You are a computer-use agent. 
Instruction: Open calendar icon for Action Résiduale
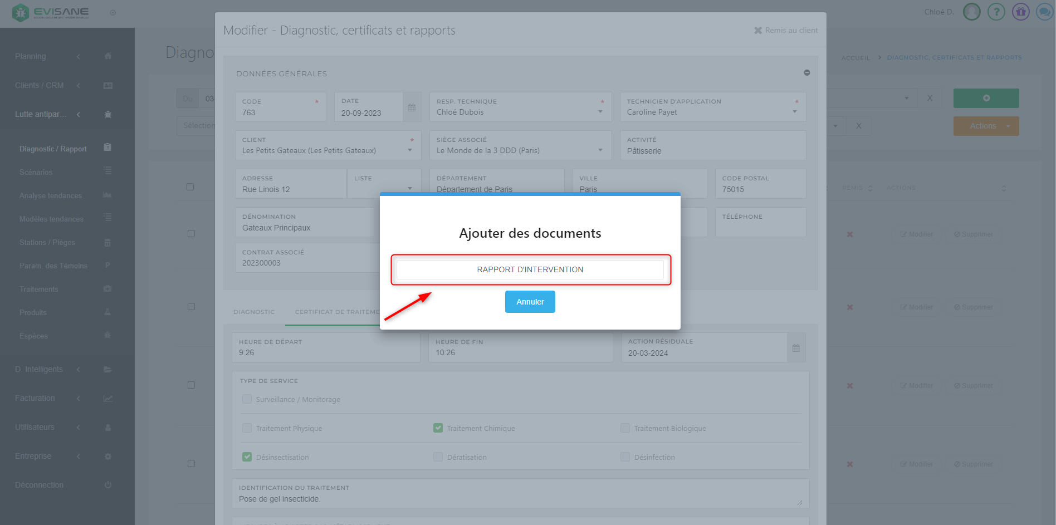pos(796,348)
